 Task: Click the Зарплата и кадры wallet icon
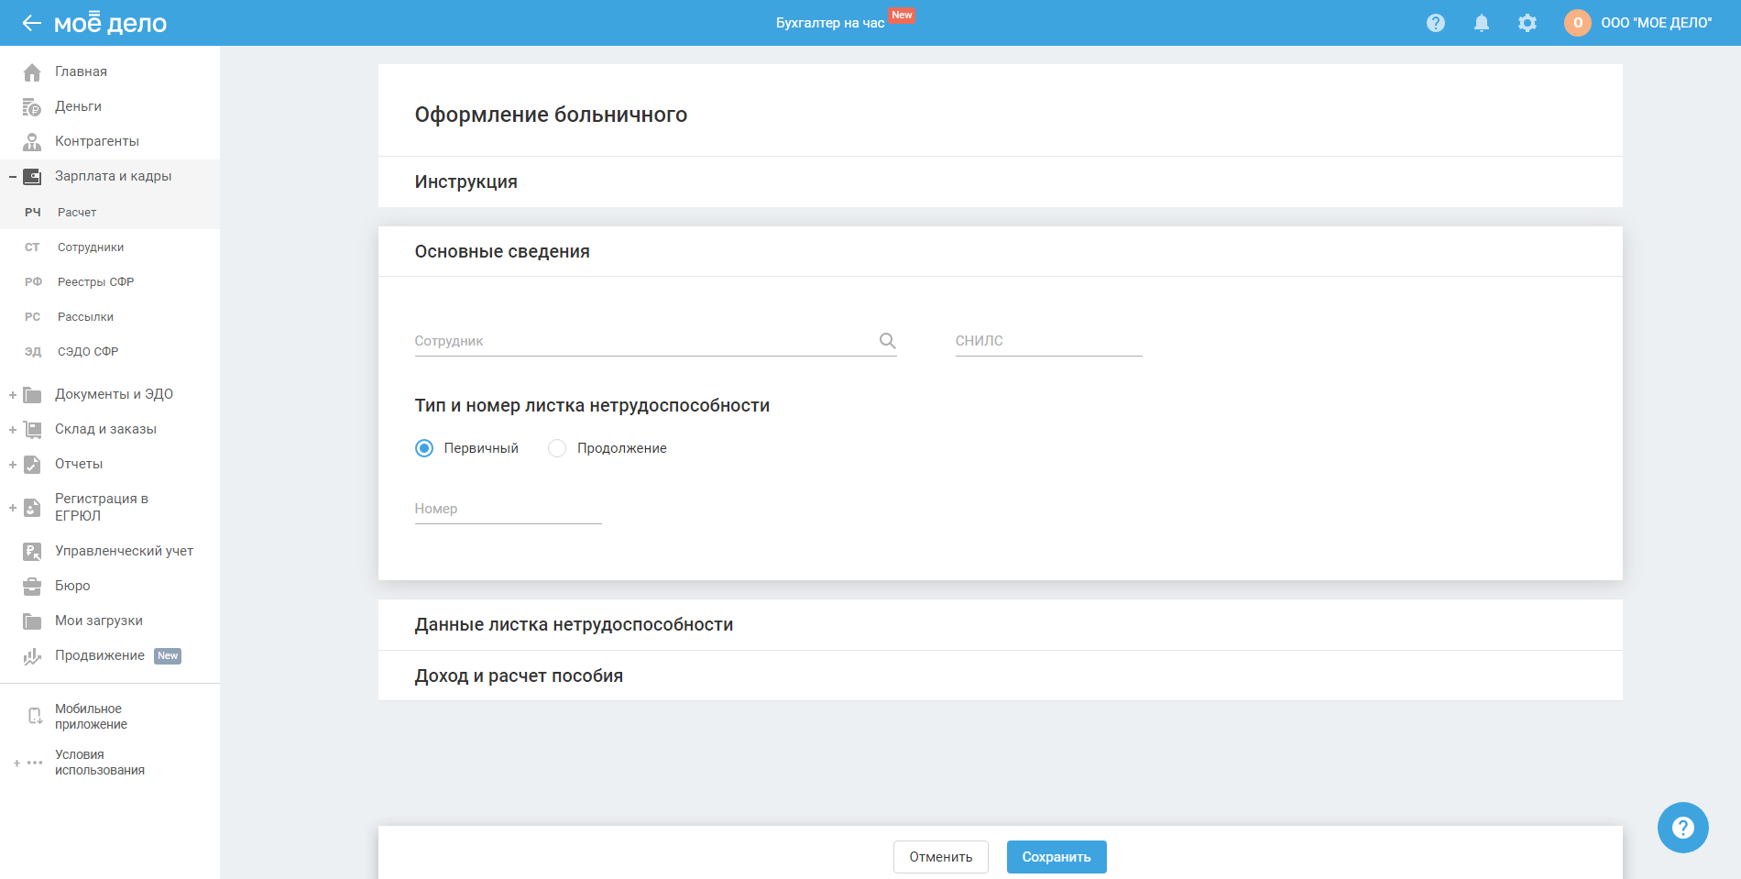click(32, 177)
